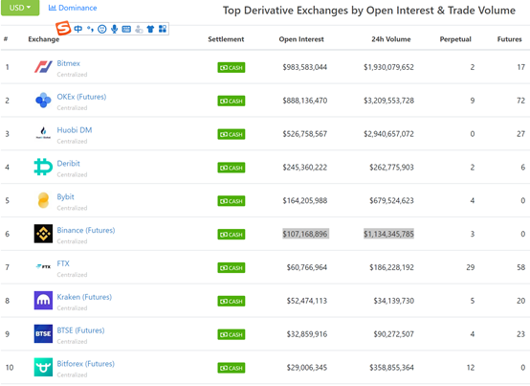Click the Bybit logo icon

(x=43, y=200)
